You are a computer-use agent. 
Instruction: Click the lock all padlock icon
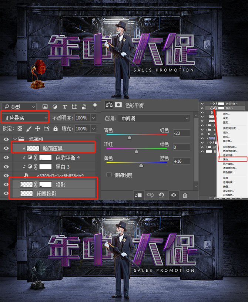point(56,129)
